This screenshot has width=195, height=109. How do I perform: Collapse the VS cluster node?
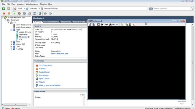pyautogui.click(x=9, y=22)
